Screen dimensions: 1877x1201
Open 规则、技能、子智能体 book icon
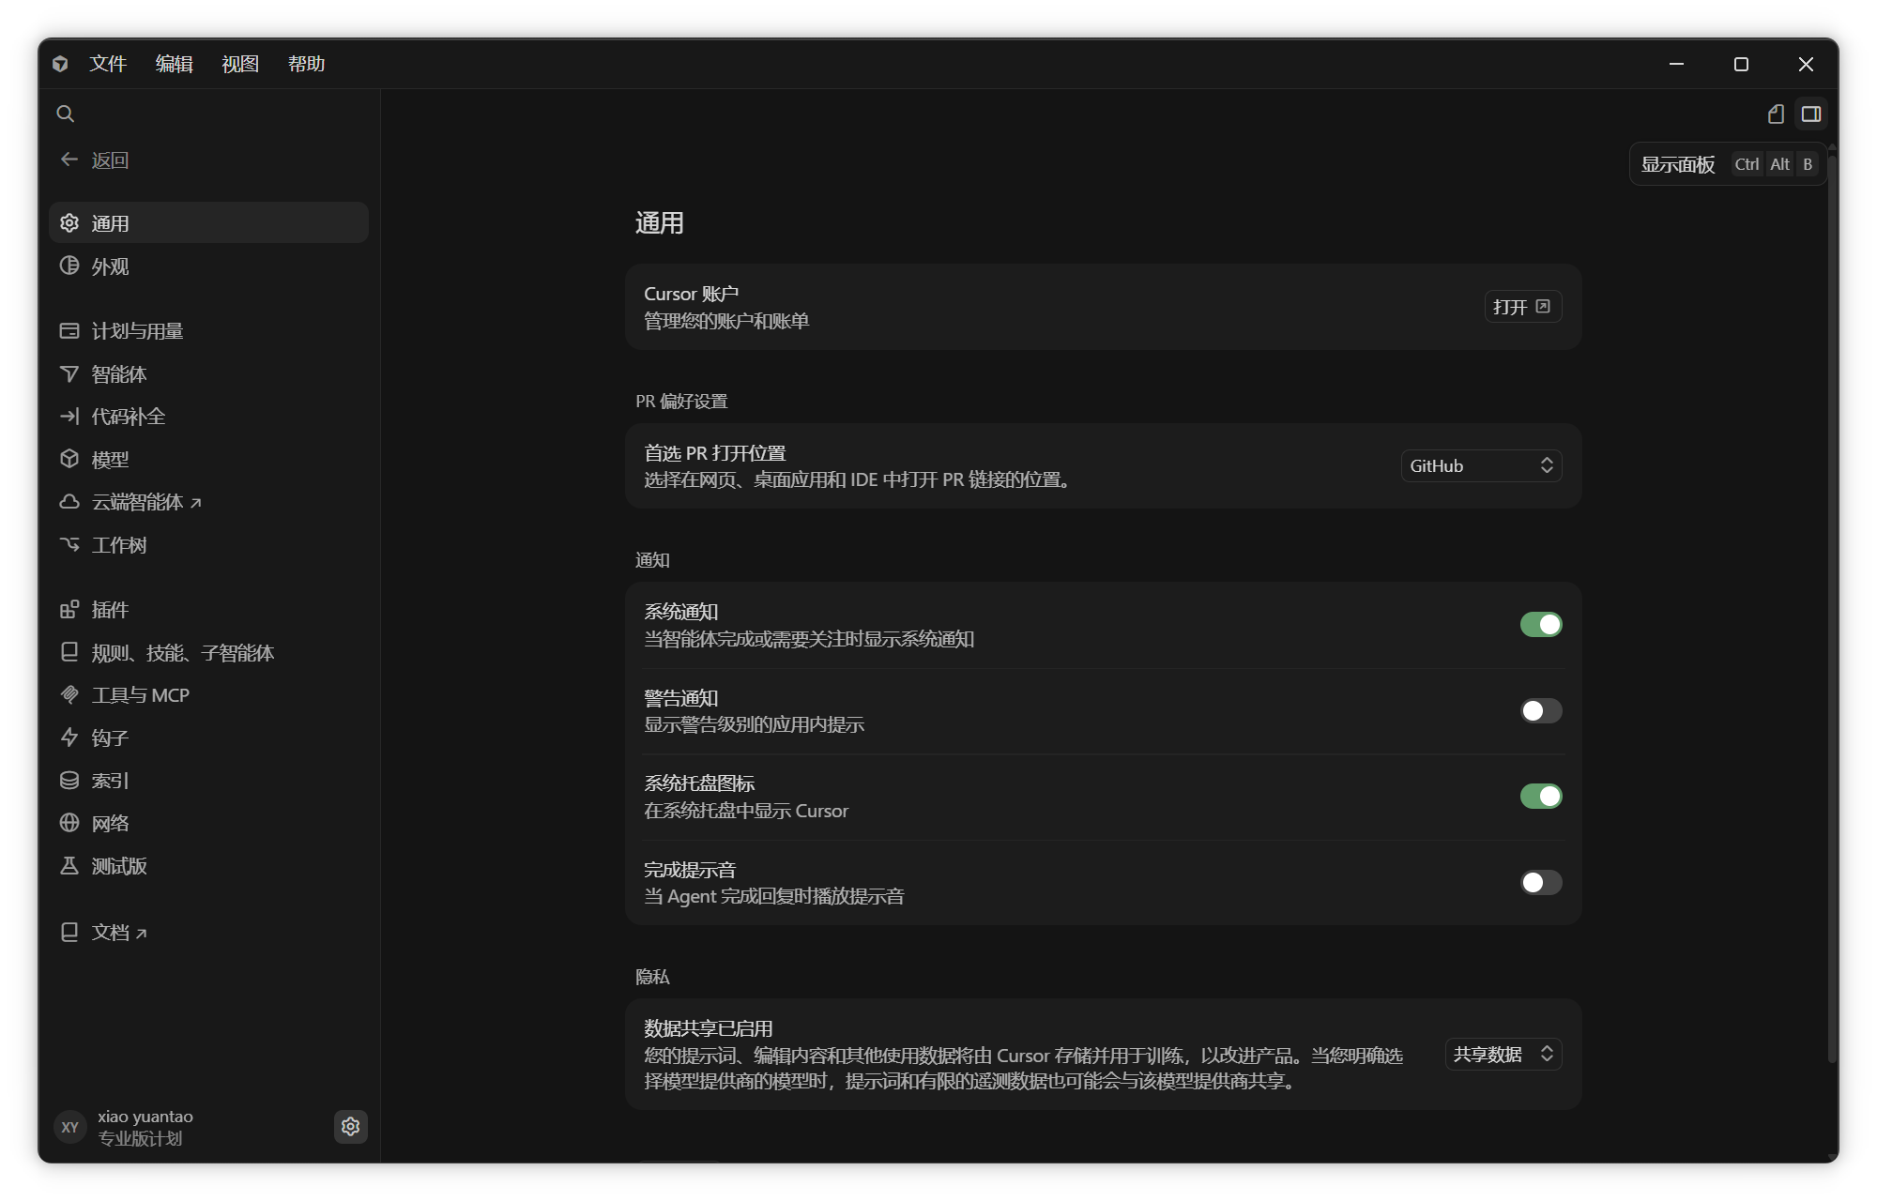click(x=69, y=652)
